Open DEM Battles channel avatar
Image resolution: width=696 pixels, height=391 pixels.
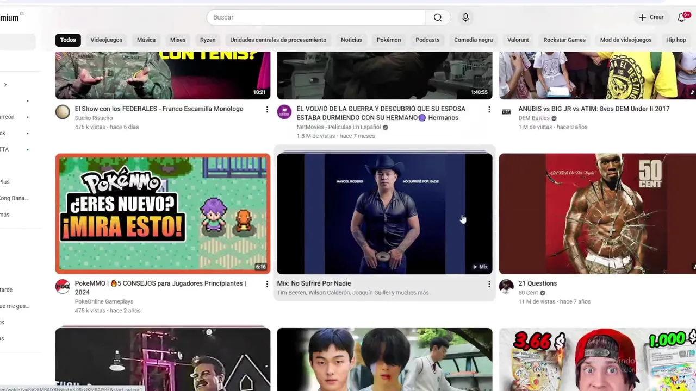(x=506, y=112)
